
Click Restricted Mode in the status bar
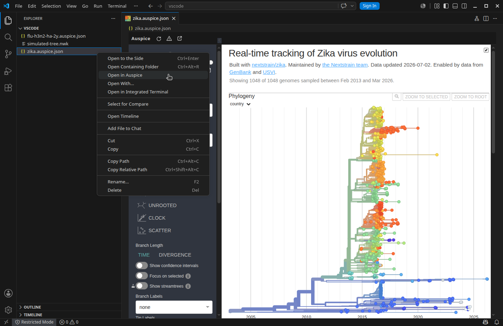coord(34,322)
